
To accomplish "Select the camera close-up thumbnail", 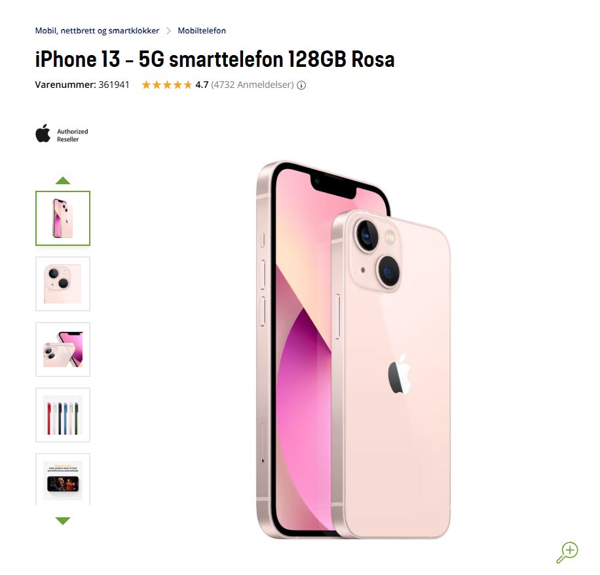I will pyautogui.click(x=63, y=284).
